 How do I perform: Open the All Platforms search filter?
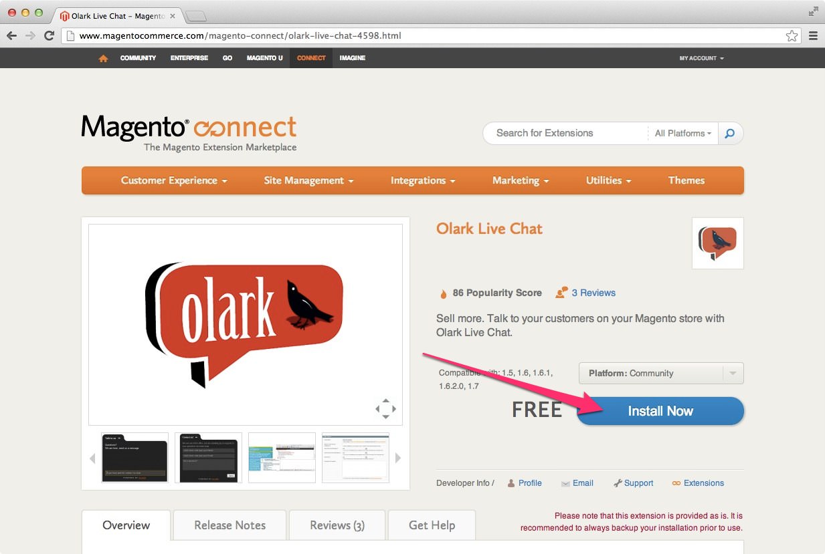[x=682, y=134]
